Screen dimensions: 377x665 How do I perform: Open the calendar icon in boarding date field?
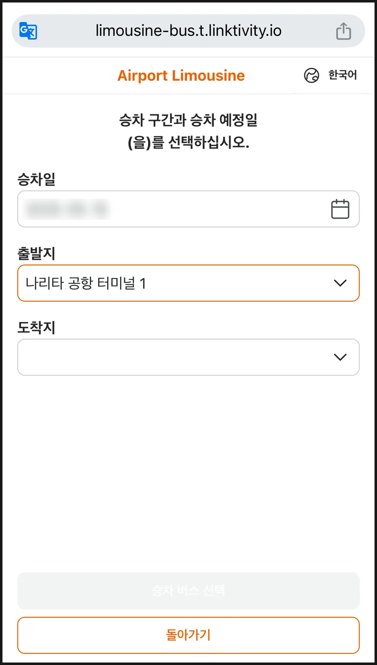[x=340, y=209]
